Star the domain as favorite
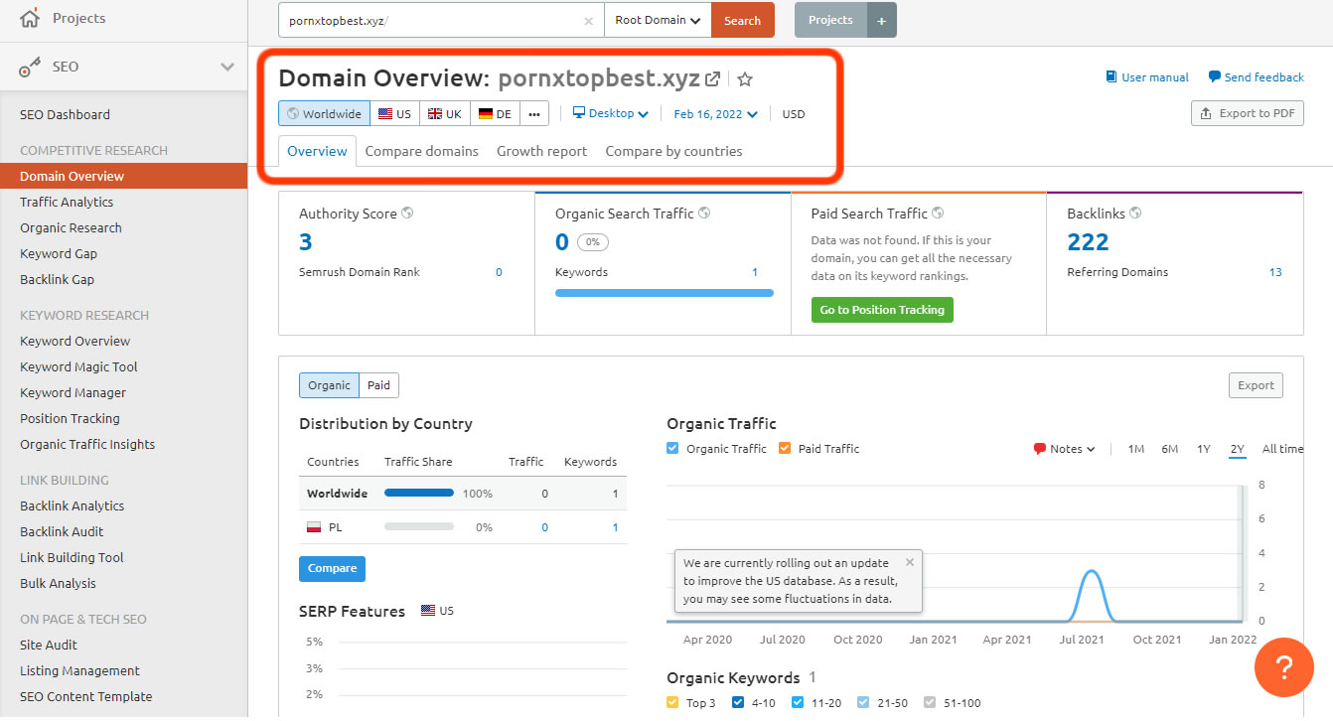This screenshot has width=1333, height=721. pos(745,78)
